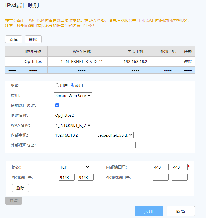Click the 映射名称 field containing Op_https2
206x218 pixels.
tap(73, 115)
